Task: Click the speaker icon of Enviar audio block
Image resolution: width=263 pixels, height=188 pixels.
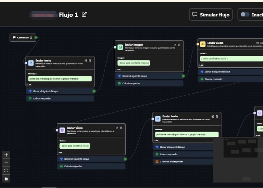Action: click(x=203, y=44)
